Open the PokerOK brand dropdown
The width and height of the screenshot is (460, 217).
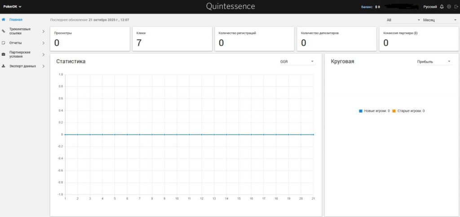pyautogui.click(x=13, y=7)
